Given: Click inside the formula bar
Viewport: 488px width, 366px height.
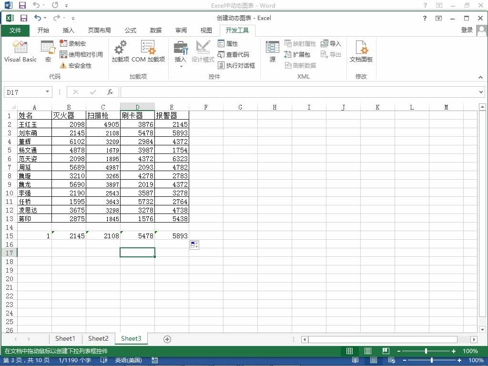Looking at the screenshot, I should coord(299,92).
